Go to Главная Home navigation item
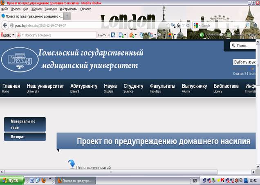This screenshot has height=185, width=260. [11, 88]
